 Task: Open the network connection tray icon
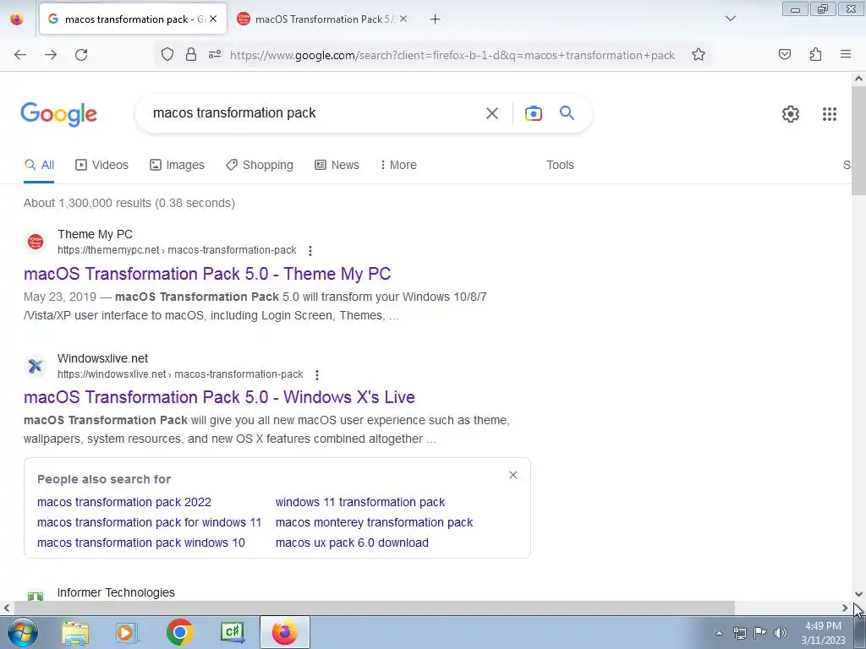pyautogui.click(x=739, y=633)
